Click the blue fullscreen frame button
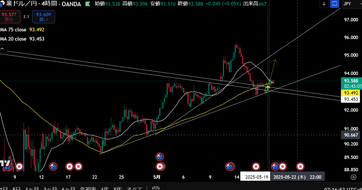362x190 pixels. click(x=334, y=4)
